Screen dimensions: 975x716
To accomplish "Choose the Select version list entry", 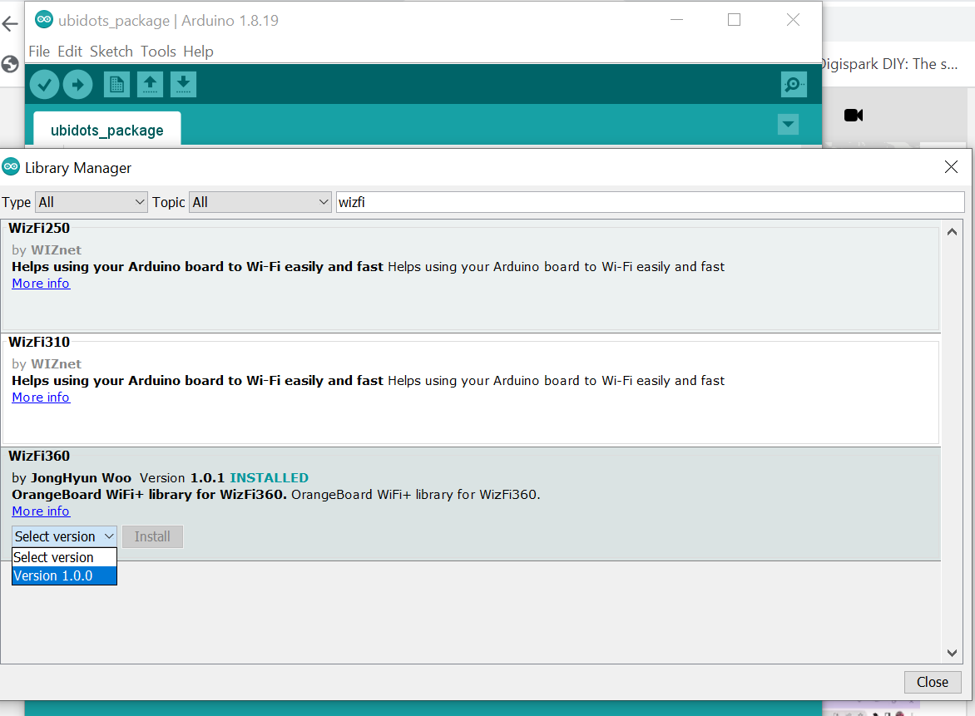I will click(x=64, y=557).
